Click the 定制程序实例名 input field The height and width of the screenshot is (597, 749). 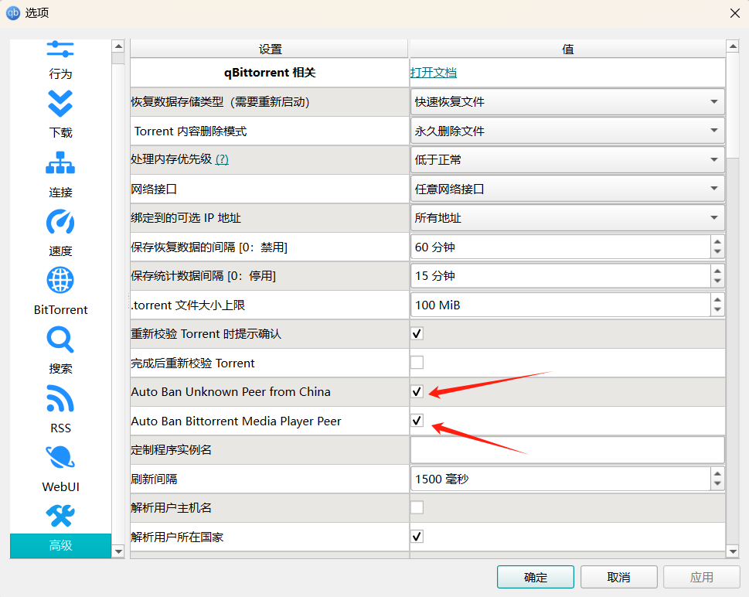[567, 450]
